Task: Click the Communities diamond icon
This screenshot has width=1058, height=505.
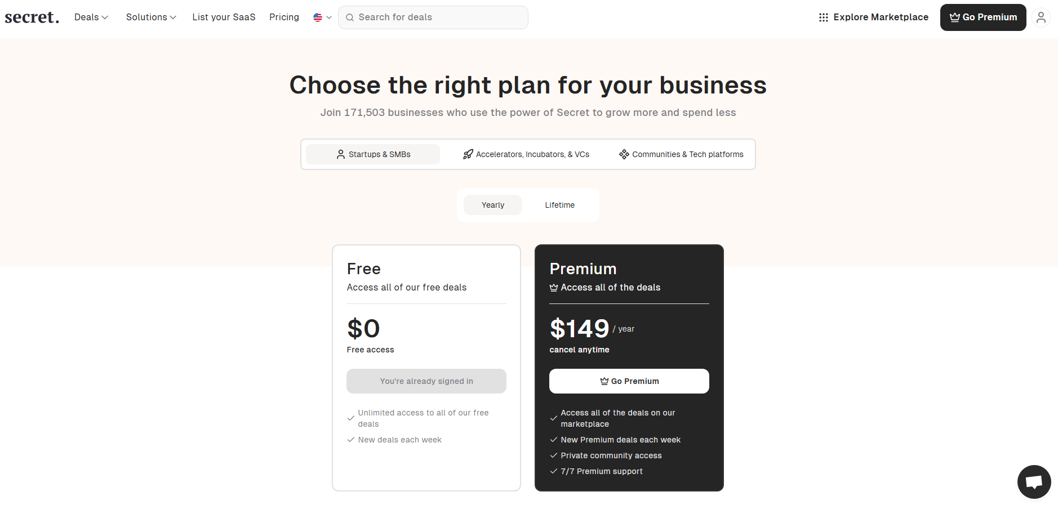Action: pyautogui.click(x=624, y=154)
